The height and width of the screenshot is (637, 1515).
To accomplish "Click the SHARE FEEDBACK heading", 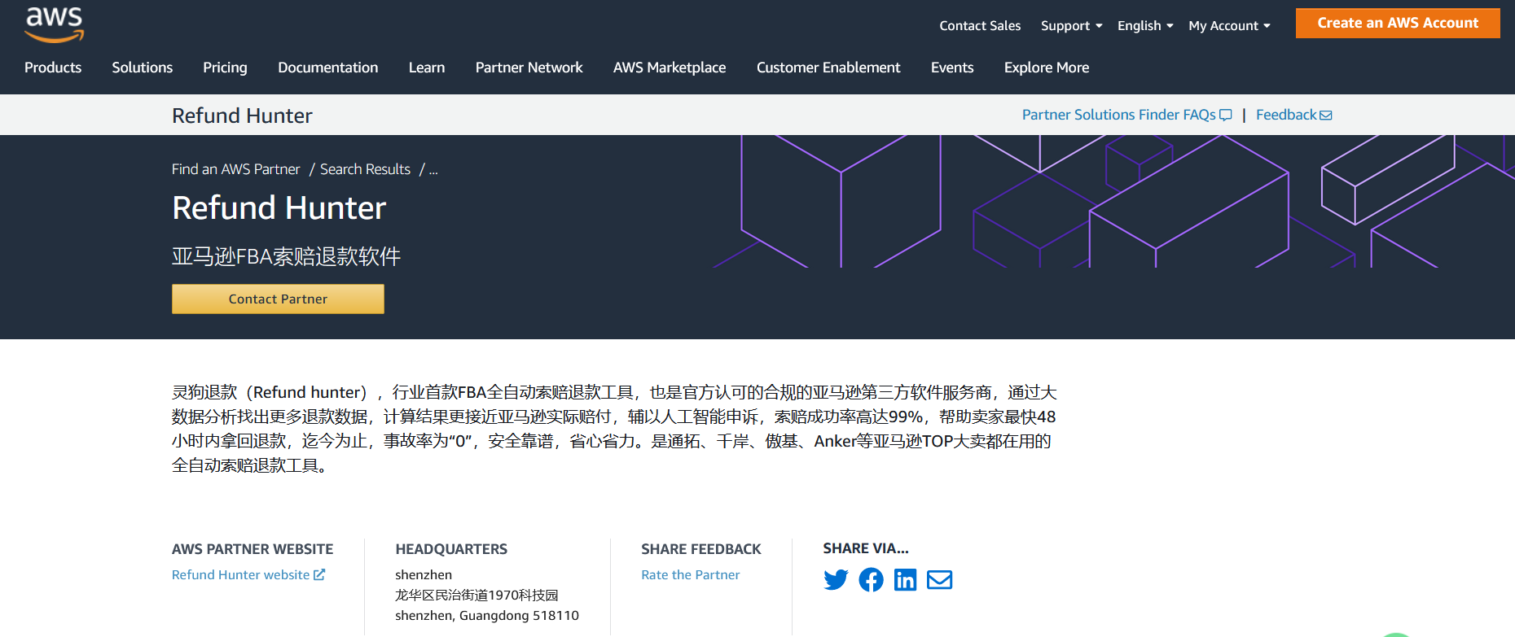I will [701, 549].
